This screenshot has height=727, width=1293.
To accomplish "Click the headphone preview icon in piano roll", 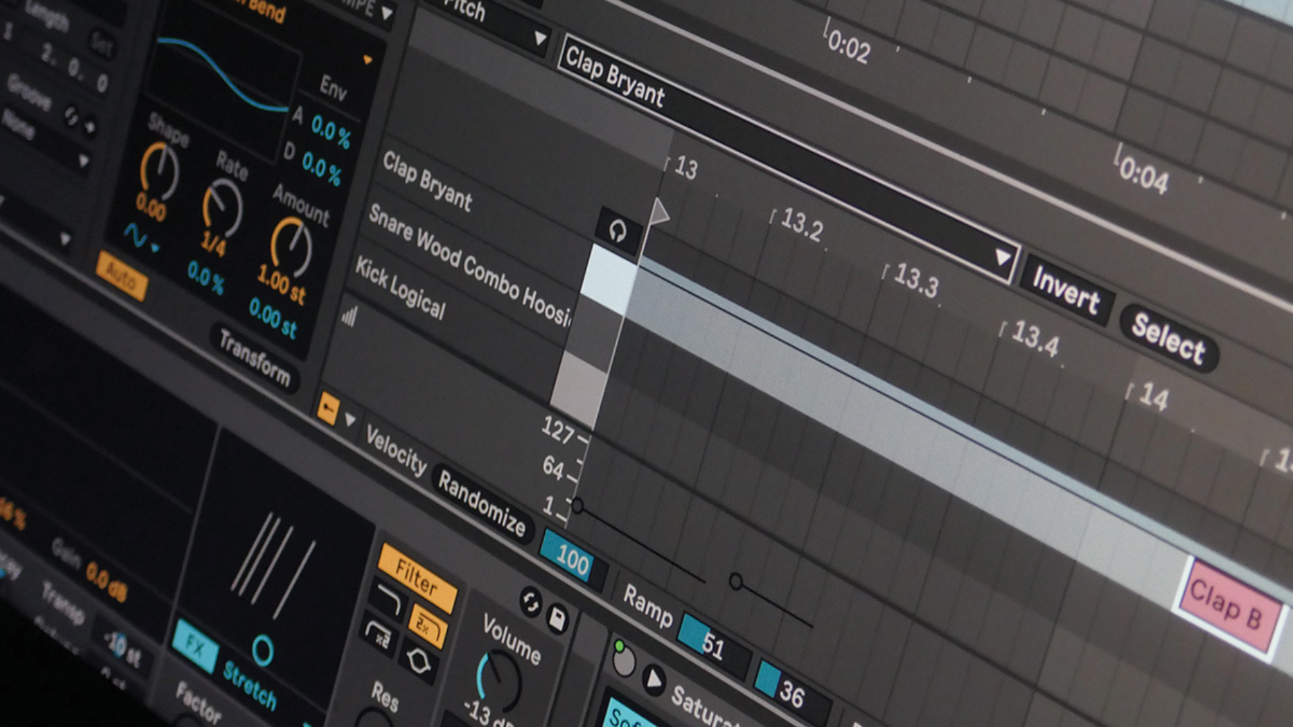I will pyautogui.click(x=618, y=232).
